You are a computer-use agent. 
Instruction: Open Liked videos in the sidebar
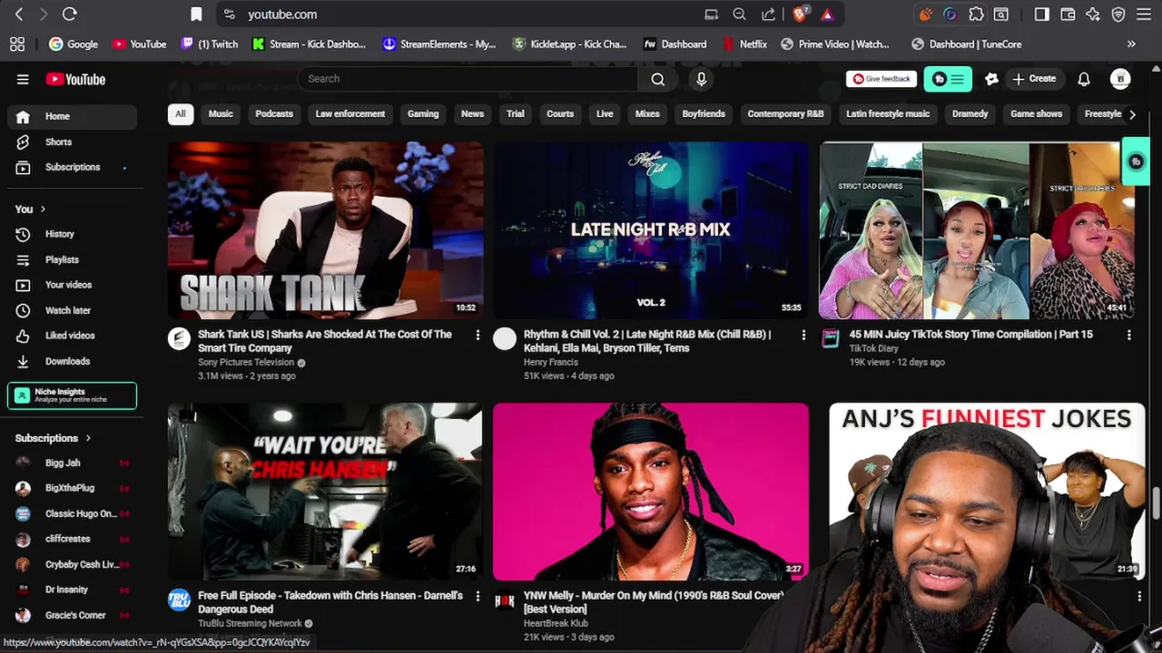coord(72,336)
